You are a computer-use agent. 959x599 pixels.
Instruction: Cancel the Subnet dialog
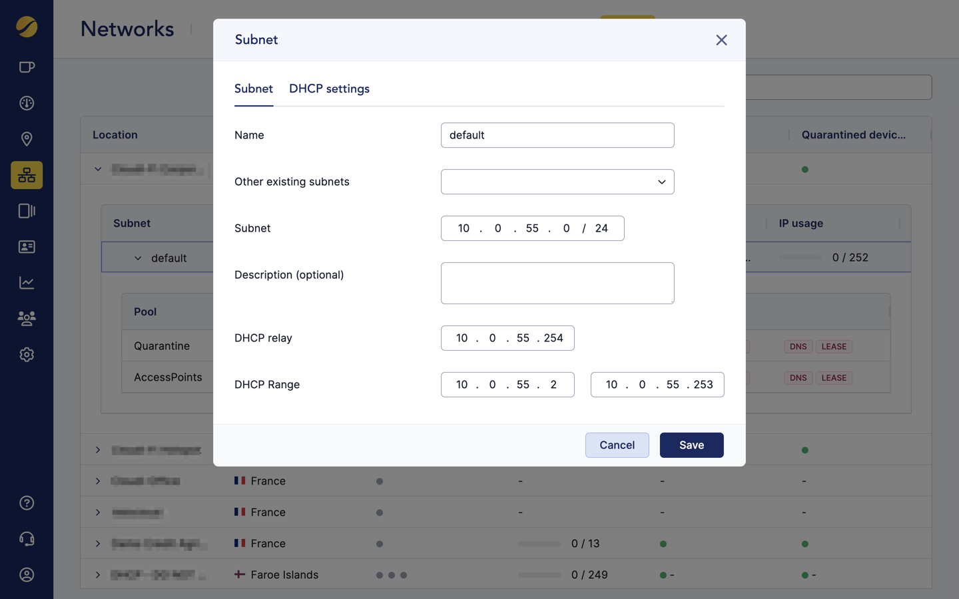pyautogui.click(x=617, y=445)
